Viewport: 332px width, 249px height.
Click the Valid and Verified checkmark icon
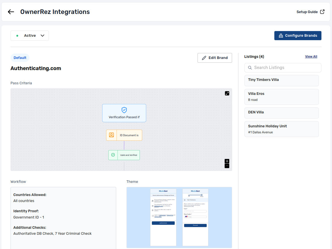113,155
